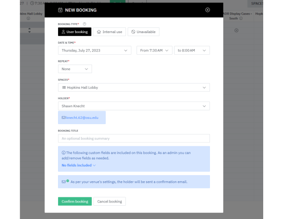The height and width of the screenshot is (219, 283).
Task: Click plus icon under ADR Display Cases South column
Action: pyautogui.click(x=236, y=30)
